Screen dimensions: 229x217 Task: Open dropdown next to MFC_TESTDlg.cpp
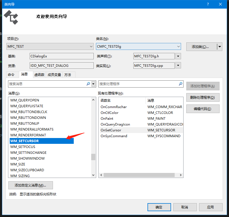[178, 65]
